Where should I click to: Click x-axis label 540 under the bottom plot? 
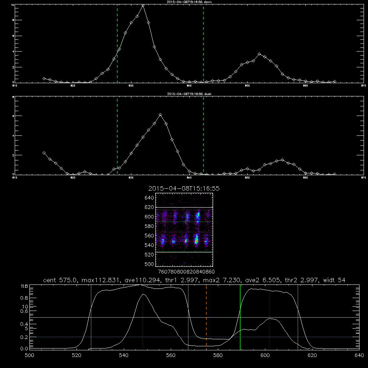click(124, 355)
